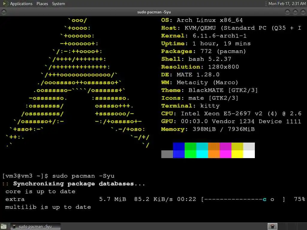Click the '75%' progress percentage
Viewport: 307px width, 230px height.
[300, 199]
